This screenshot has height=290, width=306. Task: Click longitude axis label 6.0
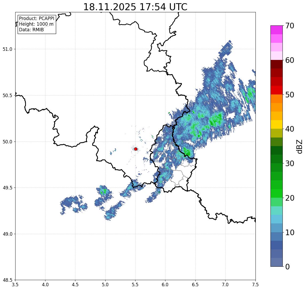point(165,285)
